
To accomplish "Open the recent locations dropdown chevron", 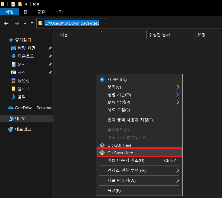I will (x=25, y=23).
